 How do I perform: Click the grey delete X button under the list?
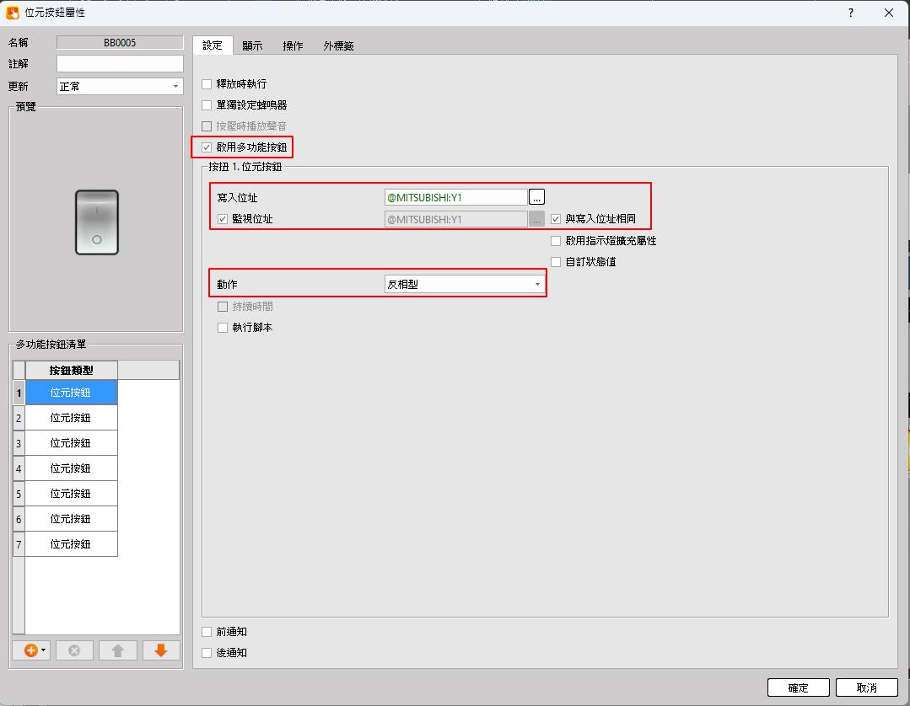74,650
